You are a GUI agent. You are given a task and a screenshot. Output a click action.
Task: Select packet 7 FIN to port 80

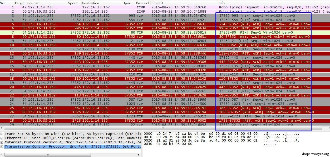[x=105, y=33]
